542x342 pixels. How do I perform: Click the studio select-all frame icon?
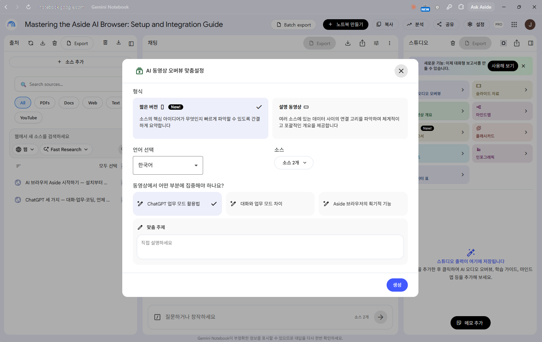click(x=504, y=43)
